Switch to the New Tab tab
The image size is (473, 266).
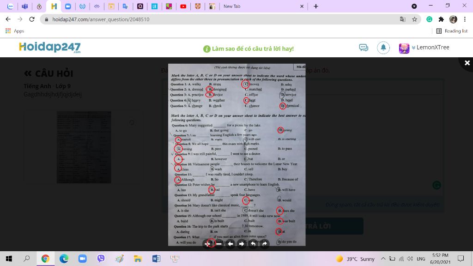click(x=262, y=6)
